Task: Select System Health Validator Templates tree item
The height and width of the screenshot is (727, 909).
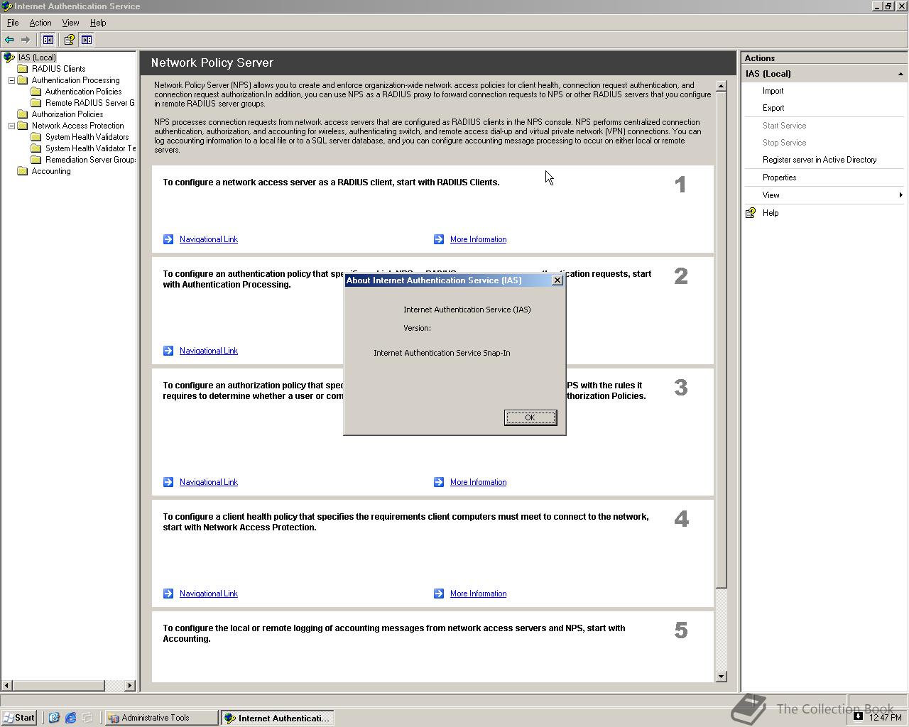Action: click(x=90, y=148)
